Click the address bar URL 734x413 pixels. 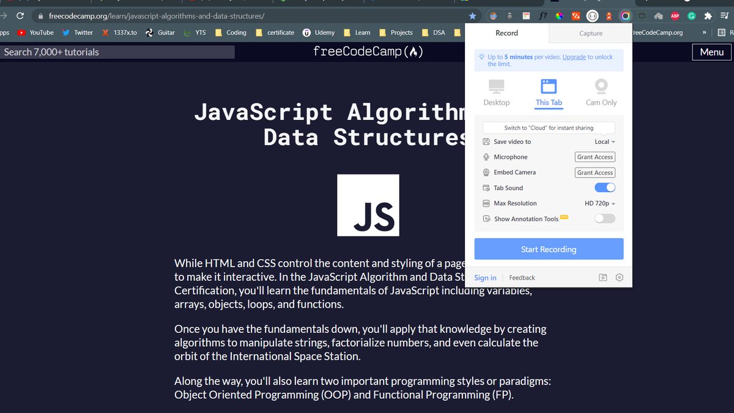click(157, 16)
